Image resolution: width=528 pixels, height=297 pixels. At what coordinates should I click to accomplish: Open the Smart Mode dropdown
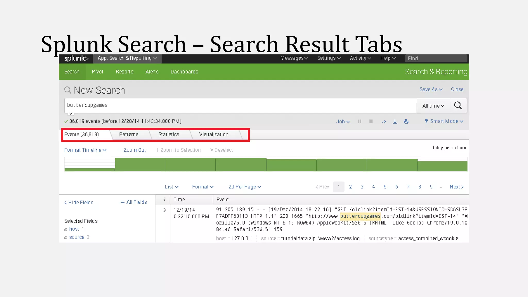(444, 121)
